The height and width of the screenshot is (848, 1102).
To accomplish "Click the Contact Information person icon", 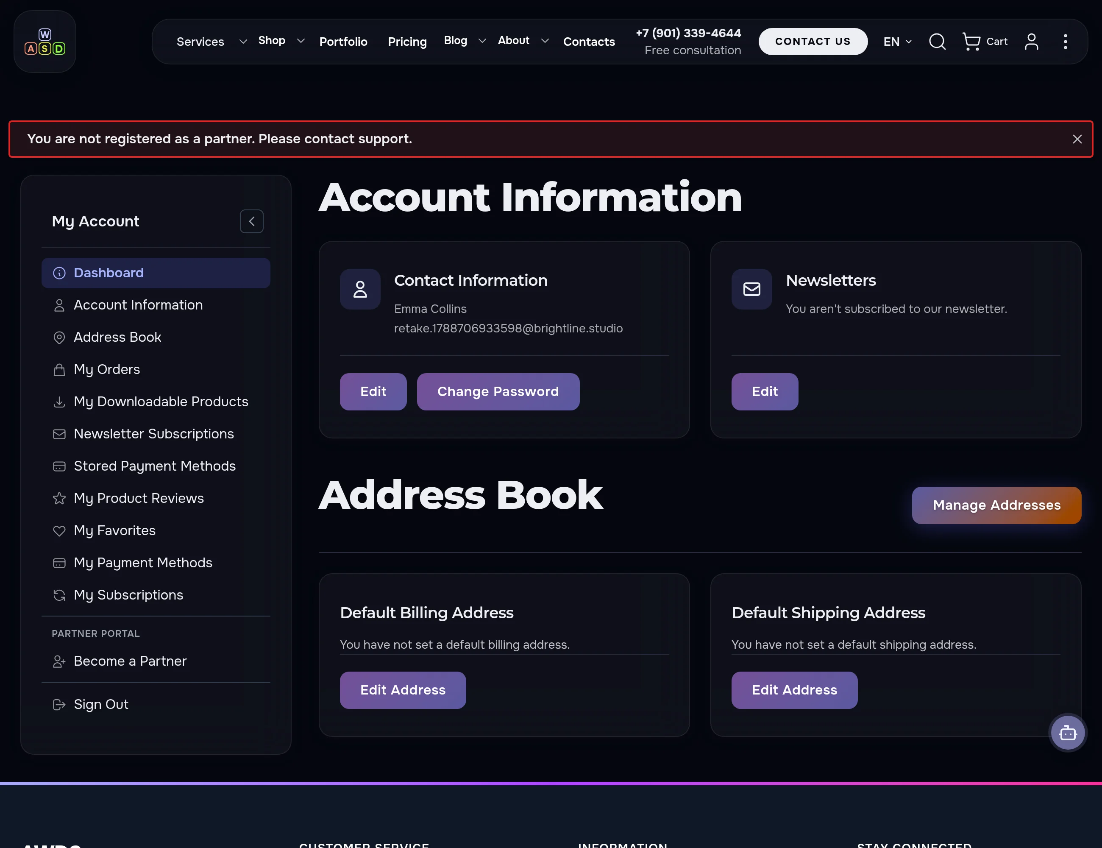I will click(x=360, y=289).
